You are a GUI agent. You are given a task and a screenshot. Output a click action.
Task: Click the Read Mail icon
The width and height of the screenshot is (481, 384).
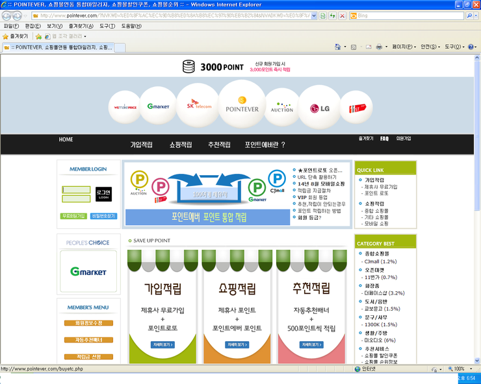click(369, 47)
